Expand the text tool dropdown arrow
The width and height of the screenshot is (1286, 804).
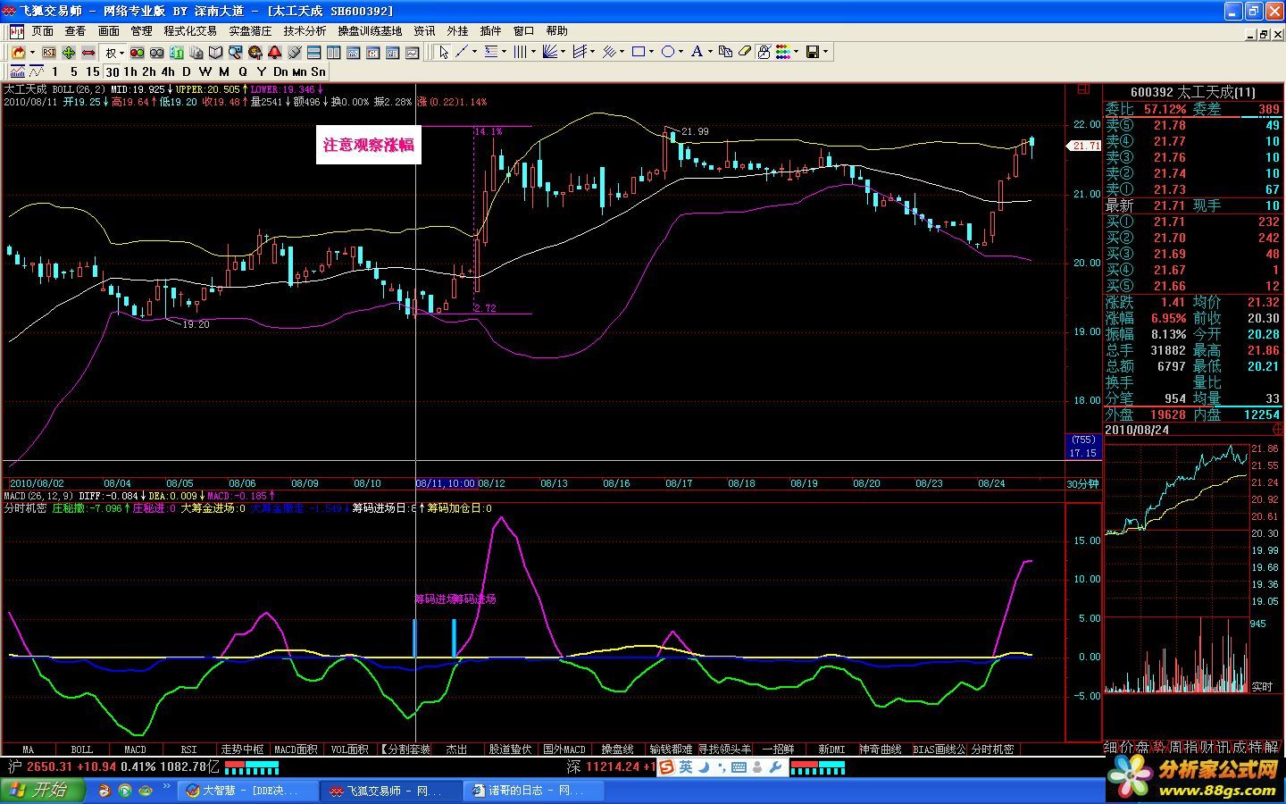click(x=710, y=52)
